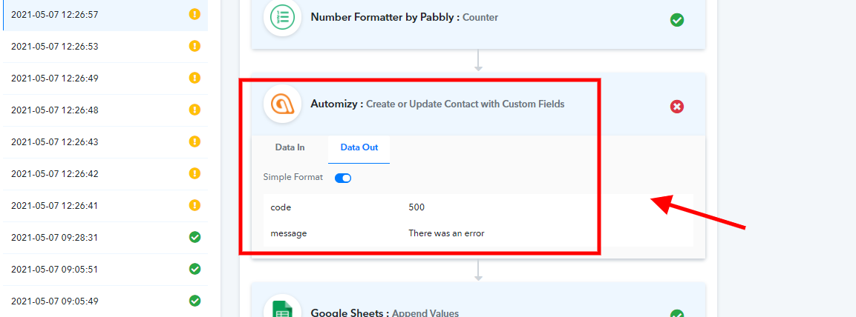Toggle the Simple Format switch
Image resolution: width=856 pixels, height=317 pixels.
(343, 178)
